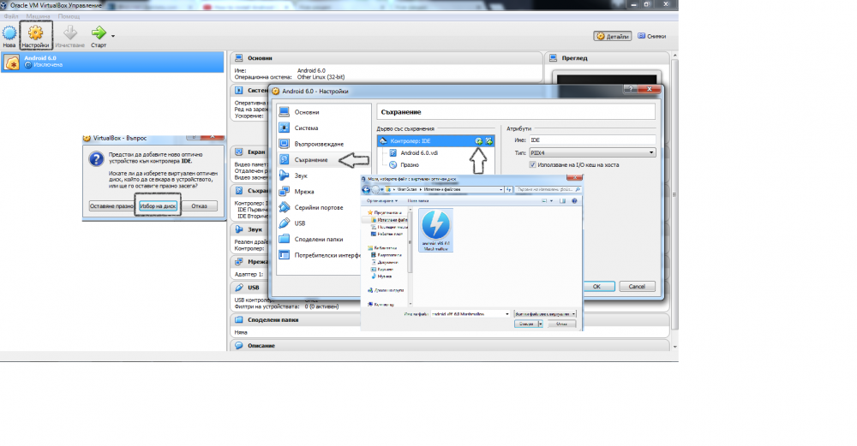Click the Forward arrow in file chooser
Image resolution: width=857 pixels, height=446 pixels.
click(x=375, y=189)
